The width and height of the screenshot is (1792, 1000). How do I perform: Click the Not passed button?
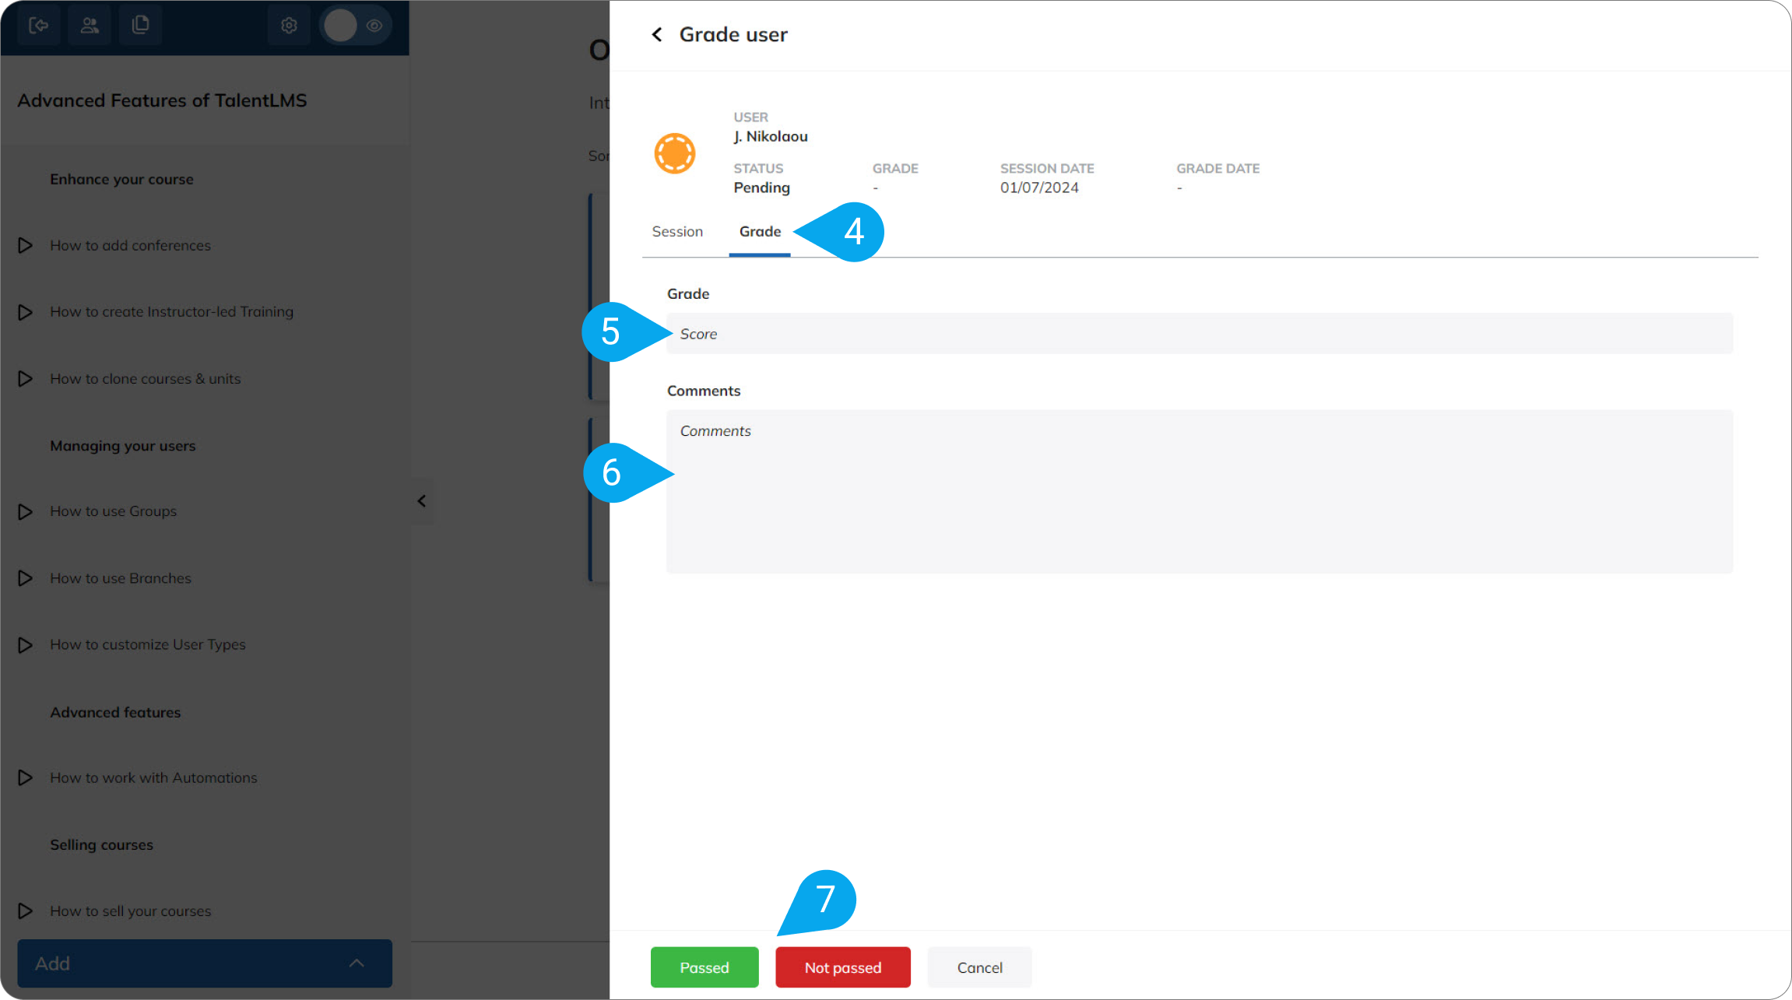[842, 967]
